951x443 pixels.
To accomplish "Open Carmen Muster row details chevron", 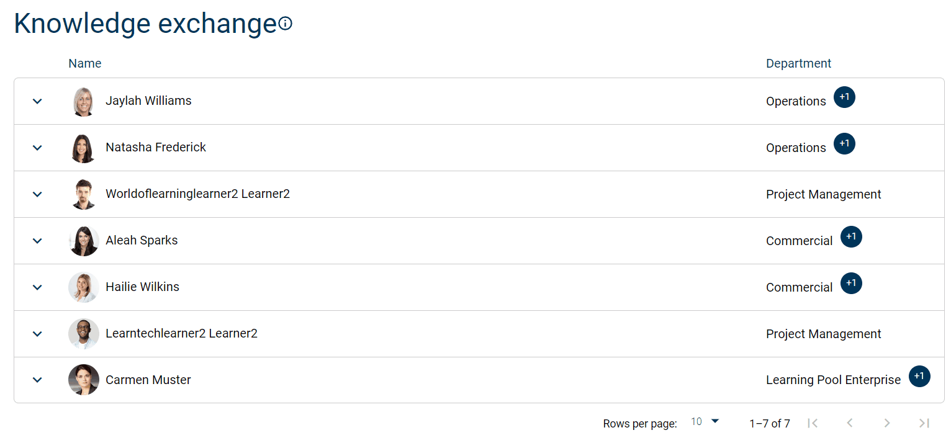I will click(37, 380).
